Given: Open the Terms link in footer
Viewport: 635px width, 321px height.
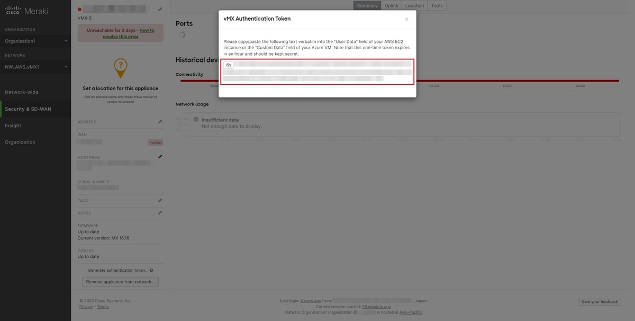Looking at the screenshot, I should (x=103, y=307).
